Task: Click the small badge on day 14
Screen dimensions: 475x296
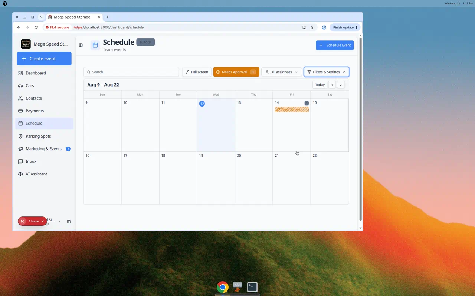Action: (307, 103)
